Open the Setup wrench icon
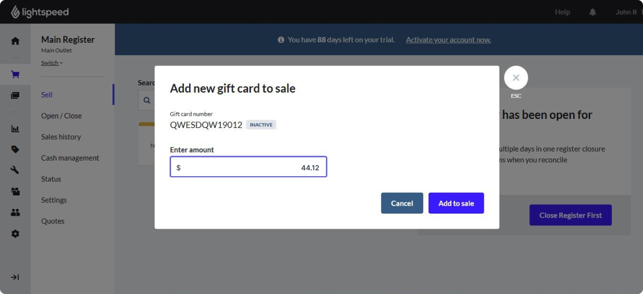 click(15, 170)
